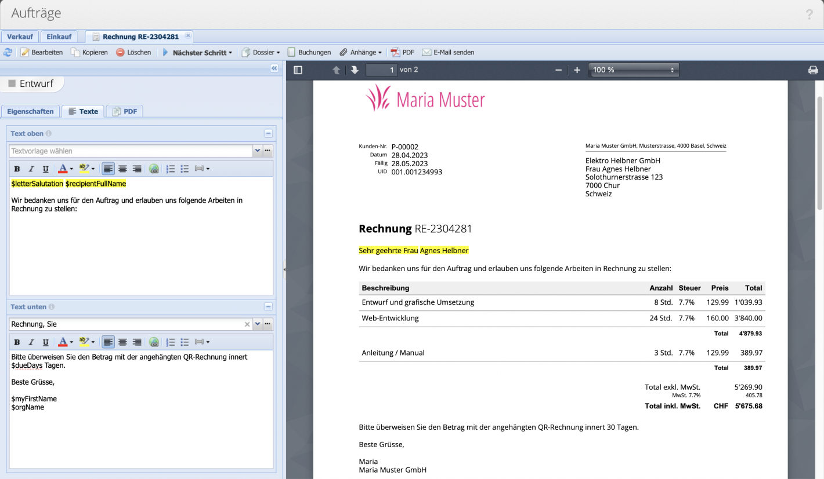Screen dimensions: 824x479
Task: Insert a numbered list in Text oben
Action: [x=170, y=169]
